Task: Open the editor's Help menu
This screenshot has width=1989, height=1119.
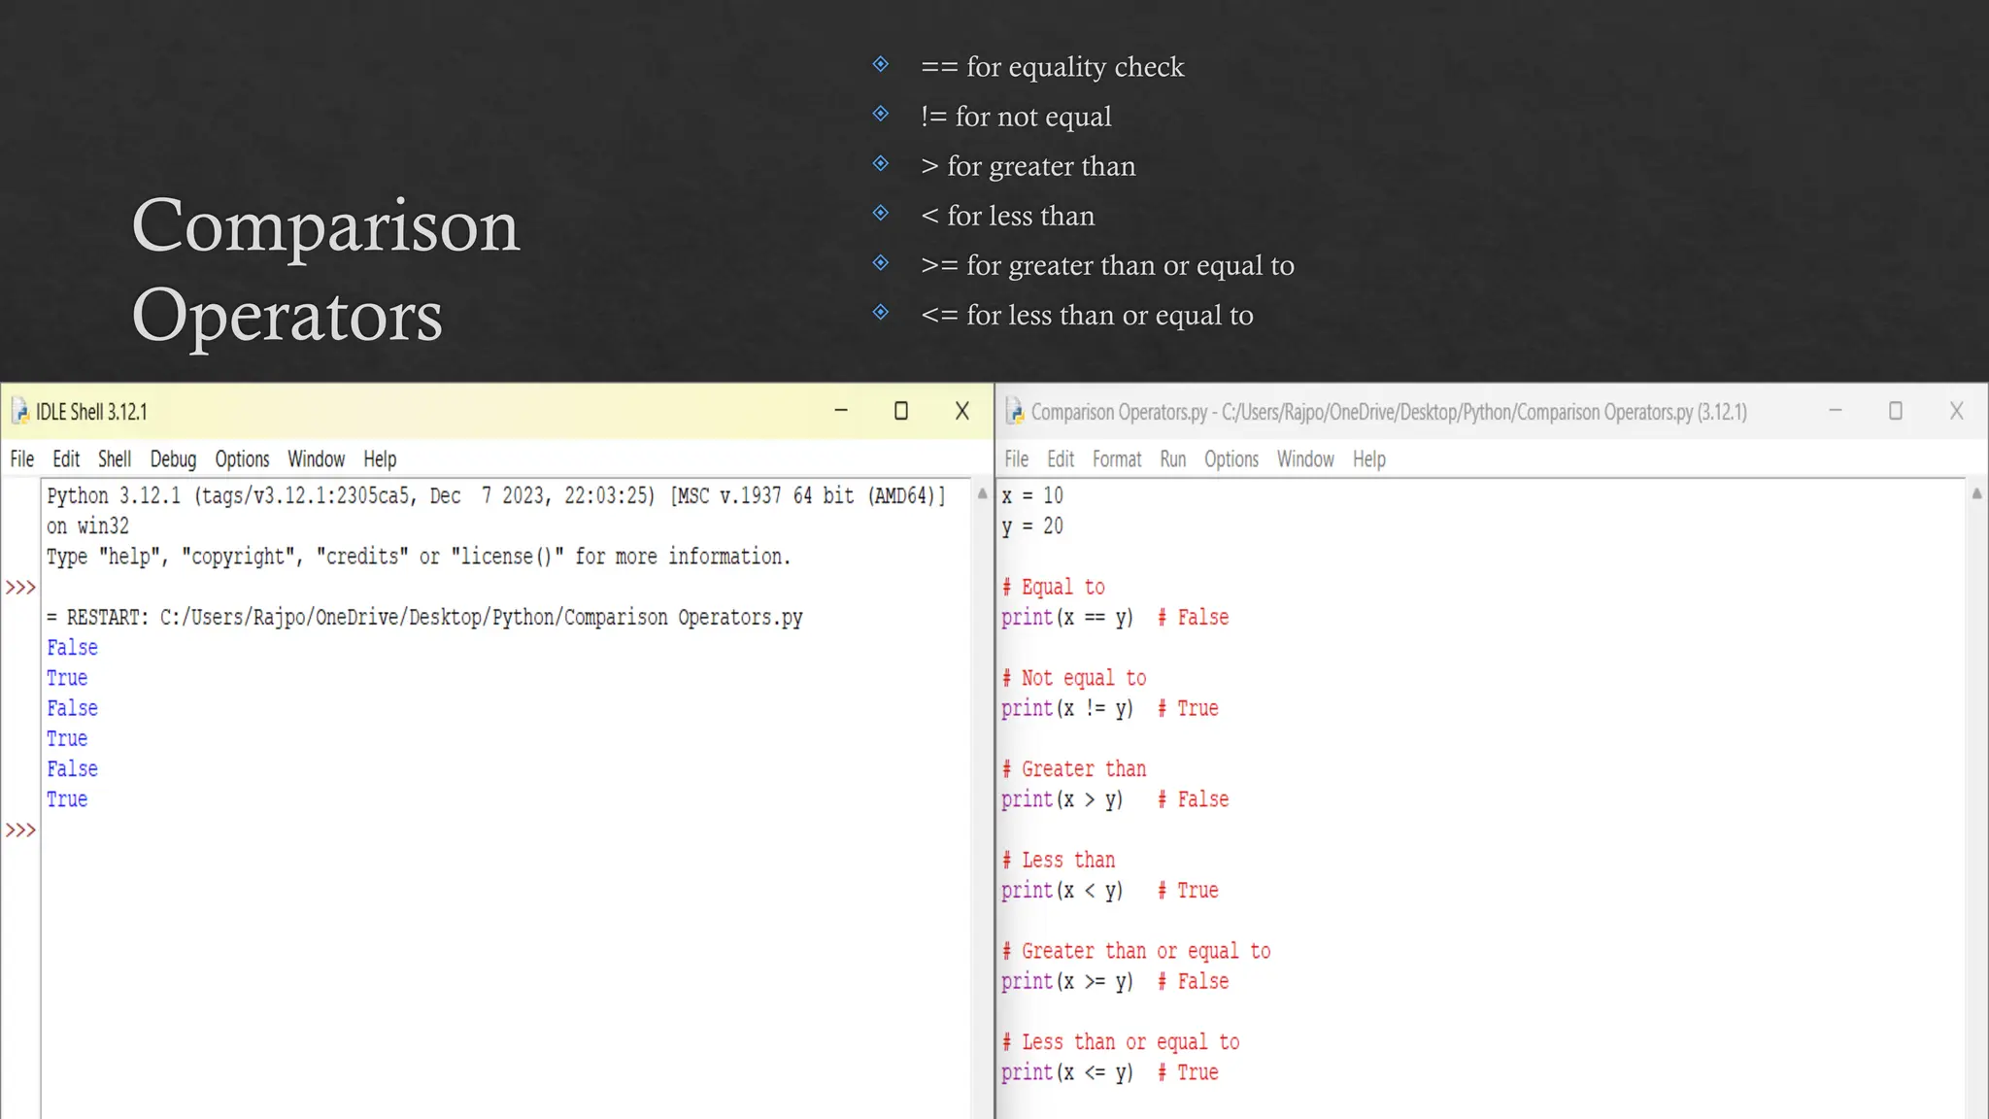Action: pos(1368,459)
